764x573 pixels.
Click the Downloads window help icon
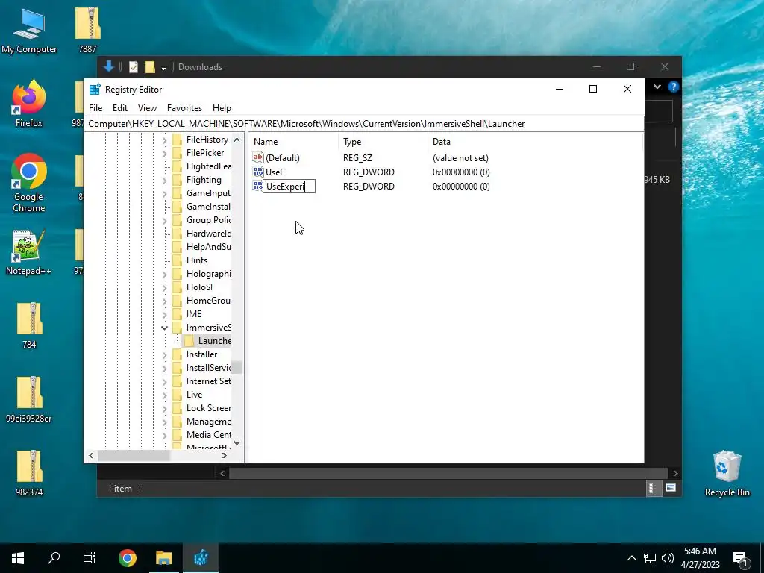coord(674,87)
